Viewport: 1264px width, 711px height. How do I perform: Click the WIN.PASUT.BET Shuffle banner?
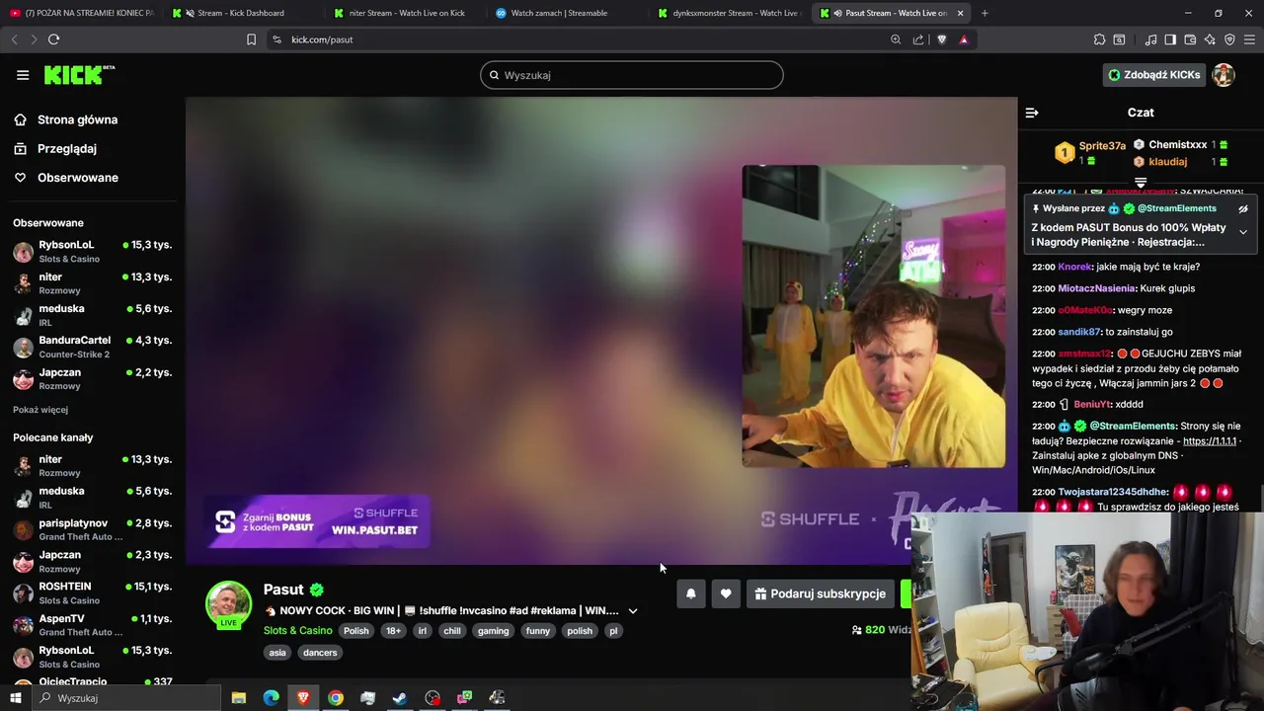click(317, 521)
